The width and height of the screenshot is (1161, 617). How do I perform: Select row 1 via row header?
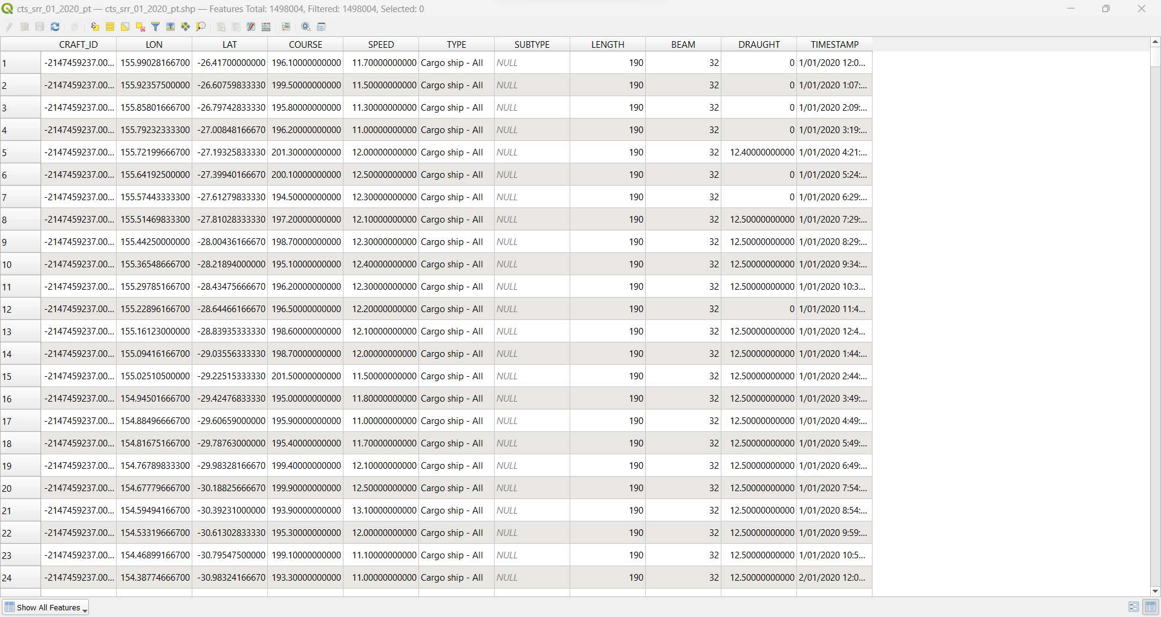(x=21, y=63)
